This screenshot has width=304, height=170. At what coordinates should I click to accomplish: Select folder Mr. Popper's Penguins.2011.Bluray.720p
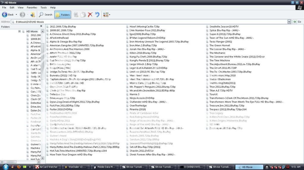(152, 87)
